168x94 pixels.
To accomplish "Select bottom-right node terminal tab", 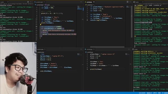I will (x=136, y=49).
